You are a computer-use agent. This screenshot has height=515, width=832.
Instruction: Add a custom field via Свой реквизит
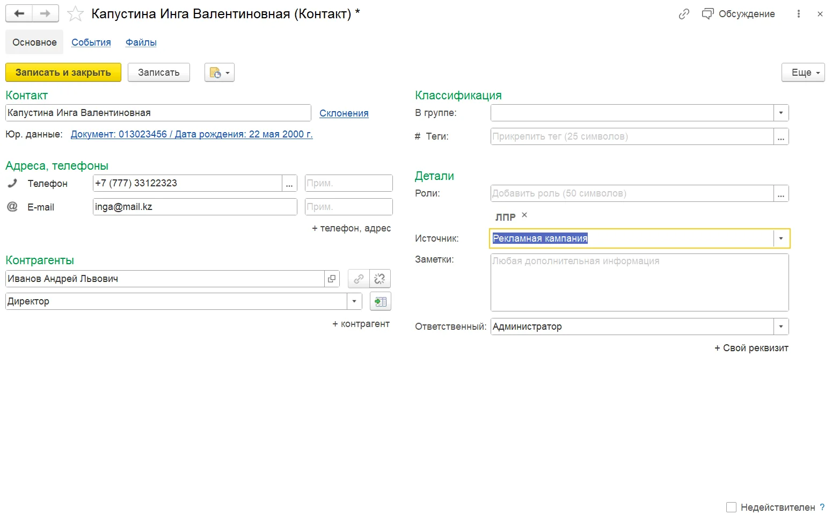[751, 348]
